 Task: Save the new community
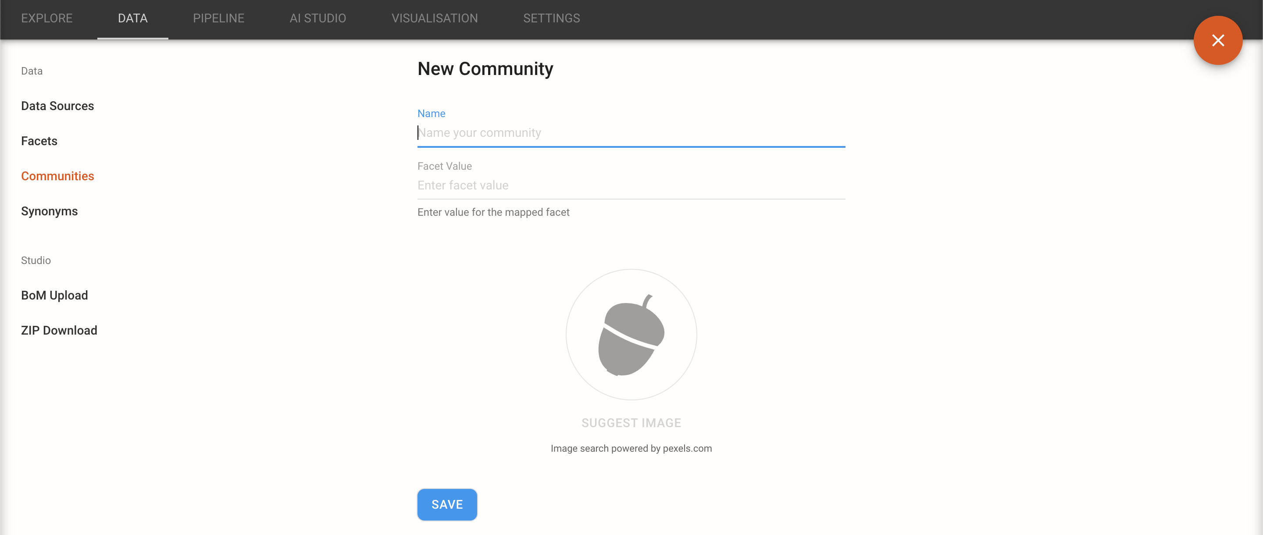[x=447, y=504]
